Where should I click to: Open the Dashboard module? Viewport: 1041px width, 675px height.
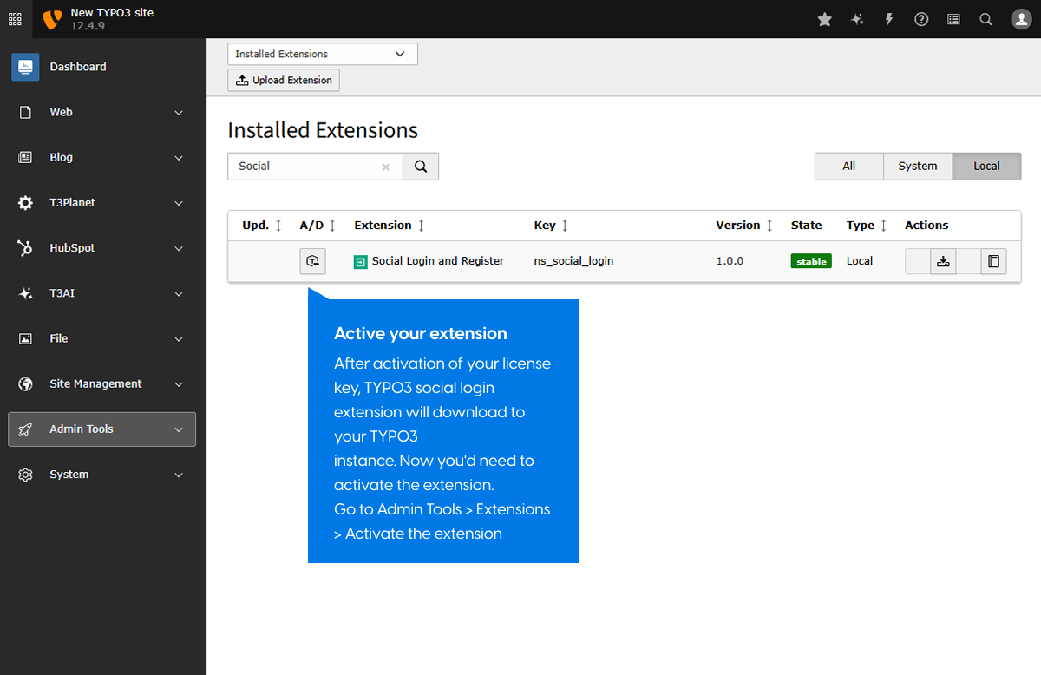(x=77, y=67)
